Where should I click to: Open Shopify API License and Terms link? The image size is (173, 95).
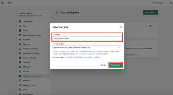86,57
